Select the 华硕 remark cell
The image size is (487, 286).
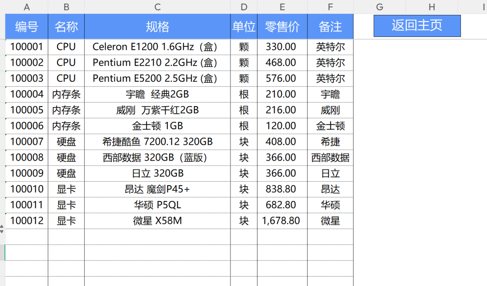330,205
